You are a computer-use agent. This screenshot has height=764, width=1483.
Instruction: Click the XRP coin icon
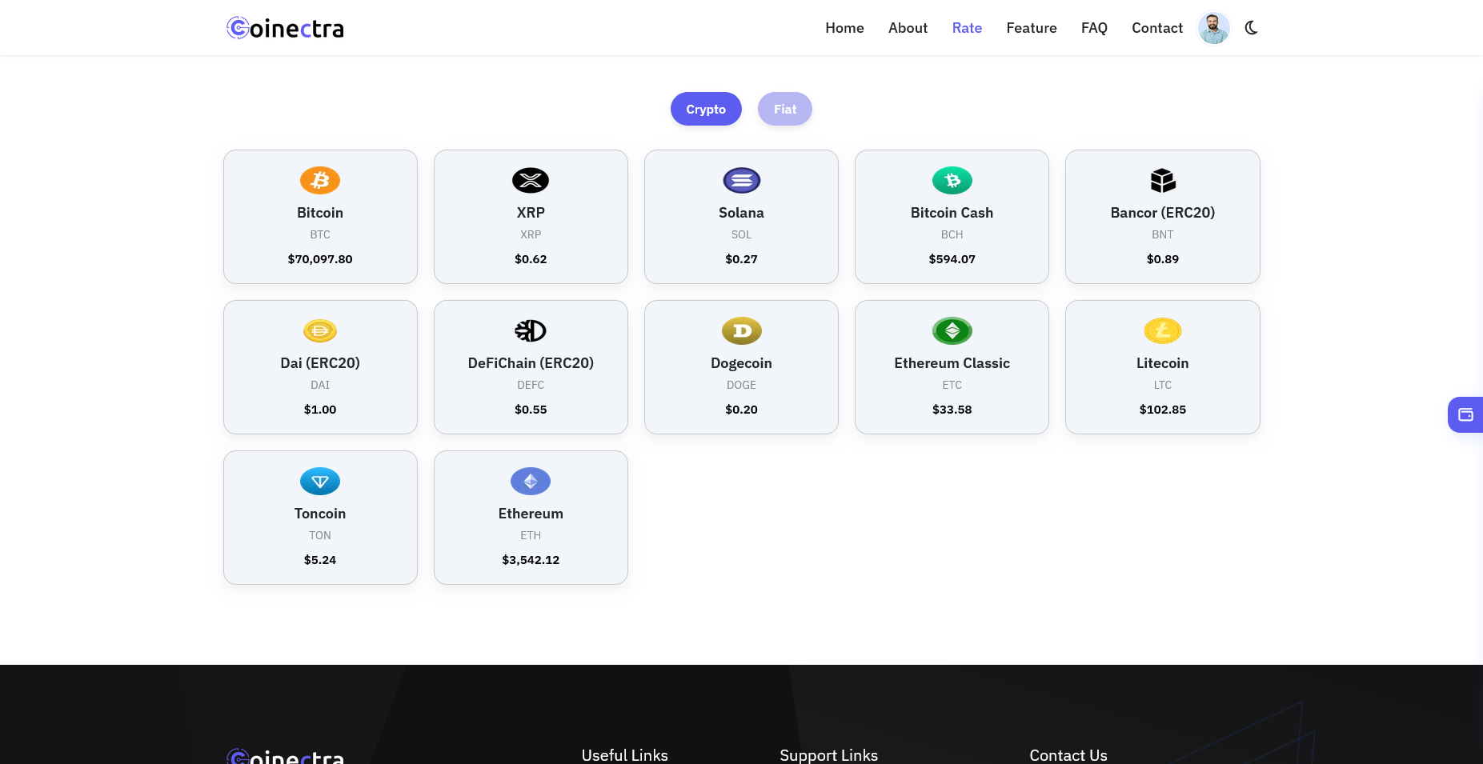(531, 180)
